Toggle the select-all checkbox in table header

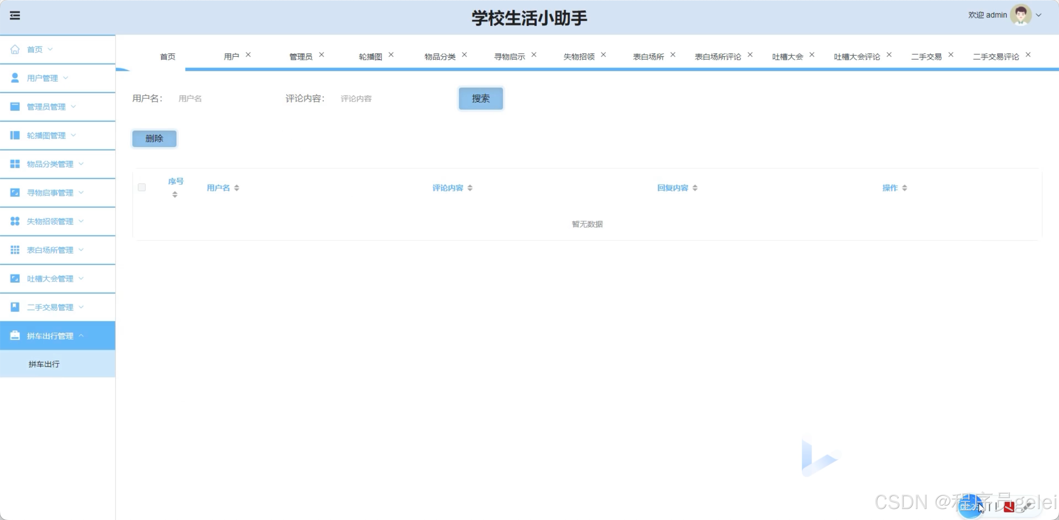click(x=142, y=187)
